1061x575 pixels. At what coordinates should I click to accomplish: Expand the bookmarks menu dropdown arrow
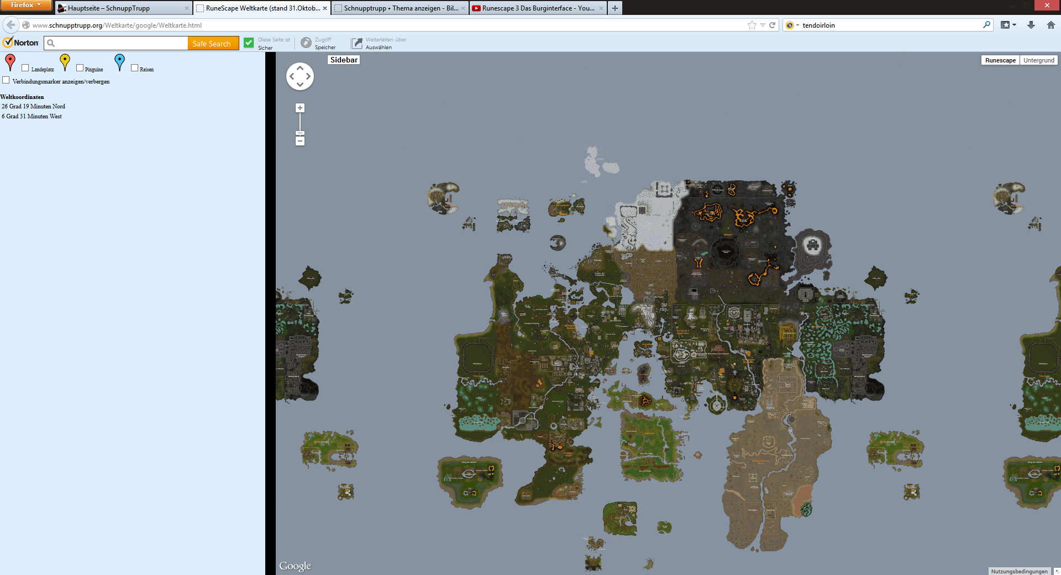(1015, 25)
